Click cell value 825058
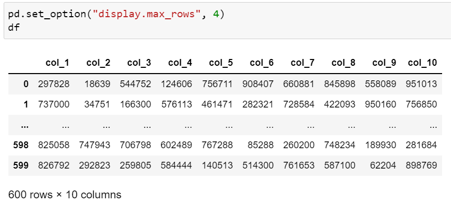Screen dimensions: 451x203 tap(53, 145)
